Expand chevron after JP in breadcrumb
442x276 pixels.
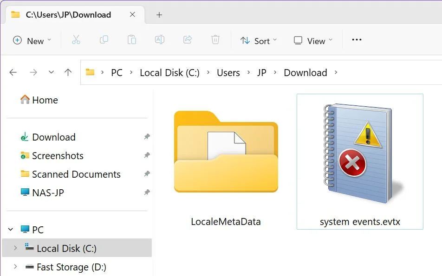coord(275,72)
